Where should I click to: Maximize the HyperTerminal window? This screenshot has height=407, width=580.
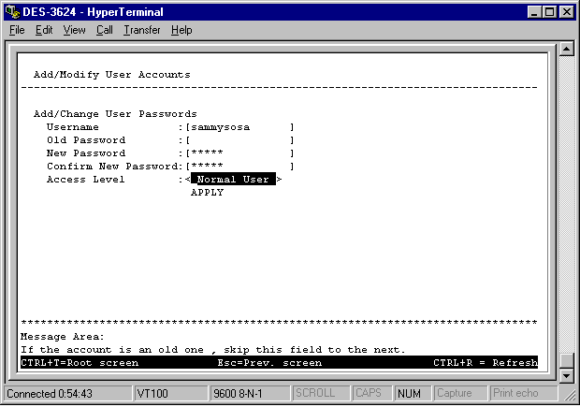pyautogui.click(x=549, y=11)
